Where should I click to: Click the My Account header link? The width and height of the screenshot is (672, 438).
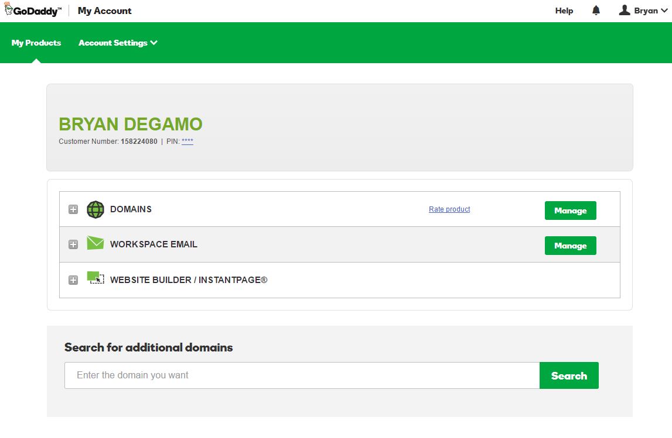104,11
